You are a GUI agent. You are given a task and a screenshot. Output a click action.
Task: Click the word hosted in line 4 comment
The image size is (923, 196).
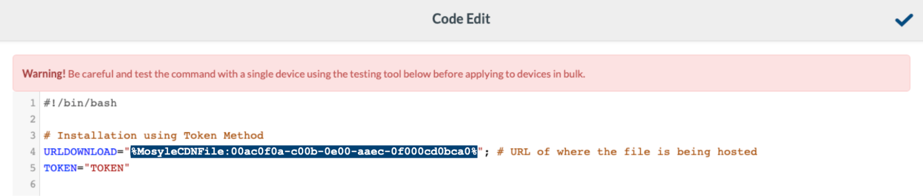point(737,152)
